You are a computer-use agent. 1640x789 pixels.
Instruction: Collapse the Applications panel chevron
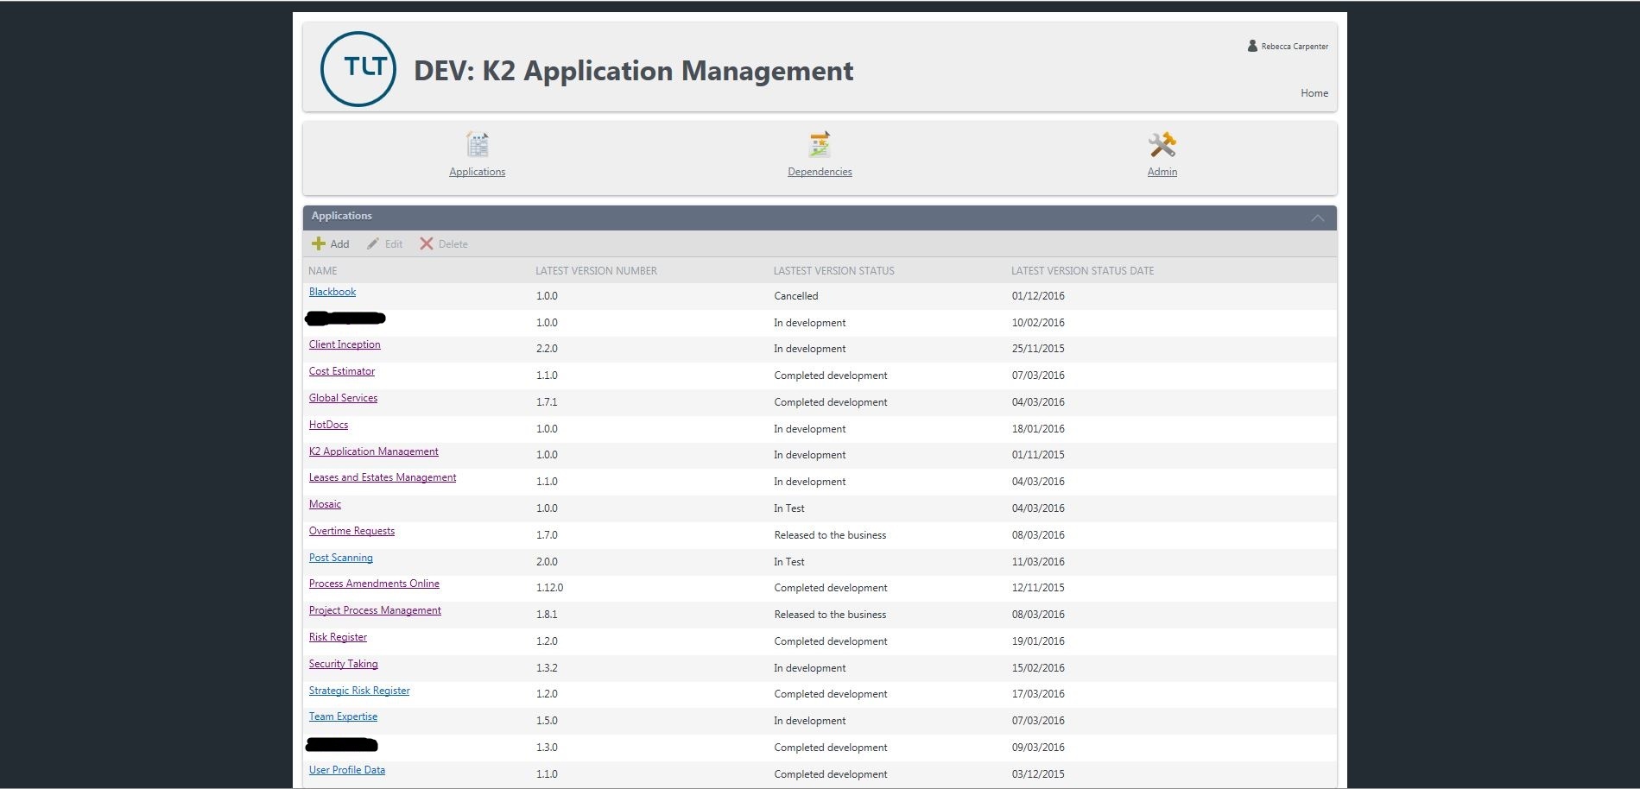pyautogui.click(x=1317, y=218)
